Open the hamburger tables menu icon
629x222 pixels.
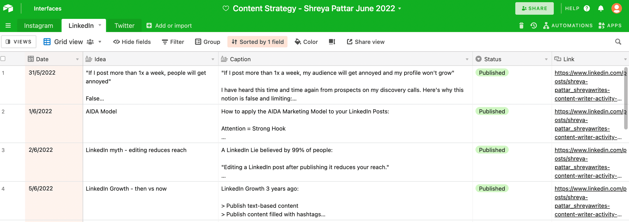click(8, 26)
